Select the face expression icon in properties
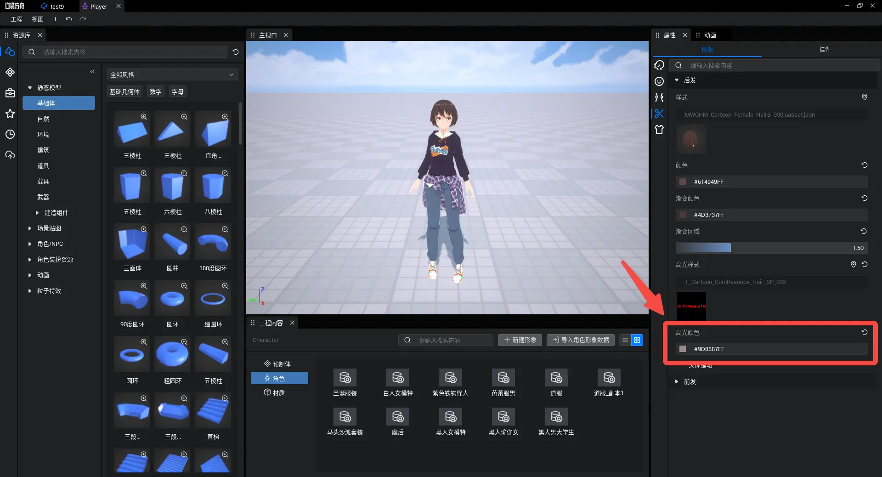 pos(659,81)
